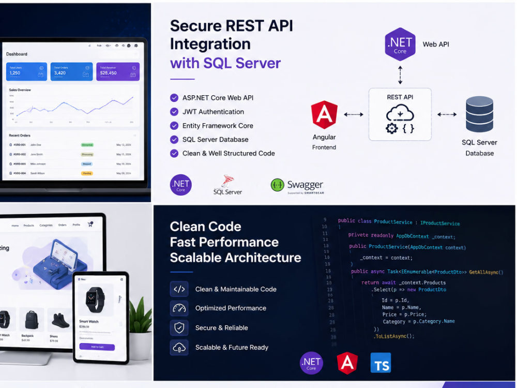
Task: Click the "Clean Code" heading in dark panel
Action: 205,227
